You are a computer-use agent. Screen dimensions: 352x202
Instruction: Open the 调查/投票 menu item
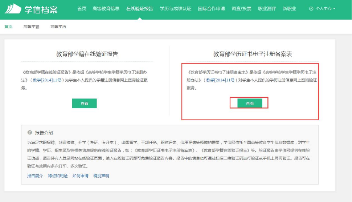pos(241,9)
